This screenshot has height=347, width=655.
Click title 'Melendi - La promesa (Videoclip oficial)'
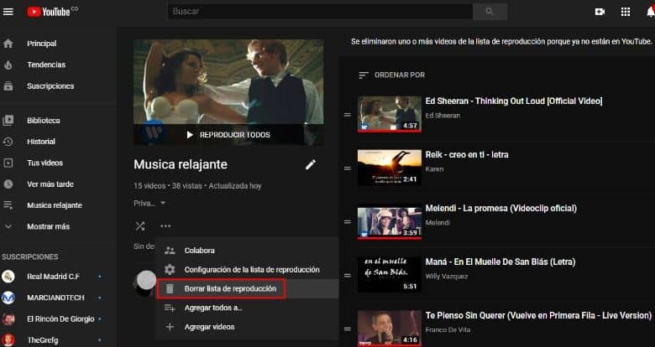pos(500,208)
